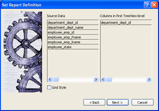Click TreeView columns scrollbar left arrow

(103, 79)
